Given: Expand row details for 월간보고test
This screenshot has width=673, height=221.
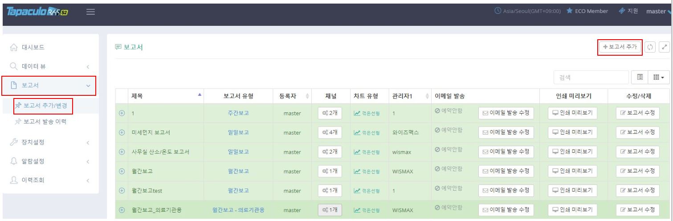Looking at the screenshot, I should 122,191.
